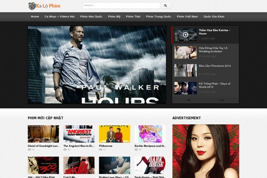Click The Angriest Man in Brooklyn title link

[x=79, y=146]
